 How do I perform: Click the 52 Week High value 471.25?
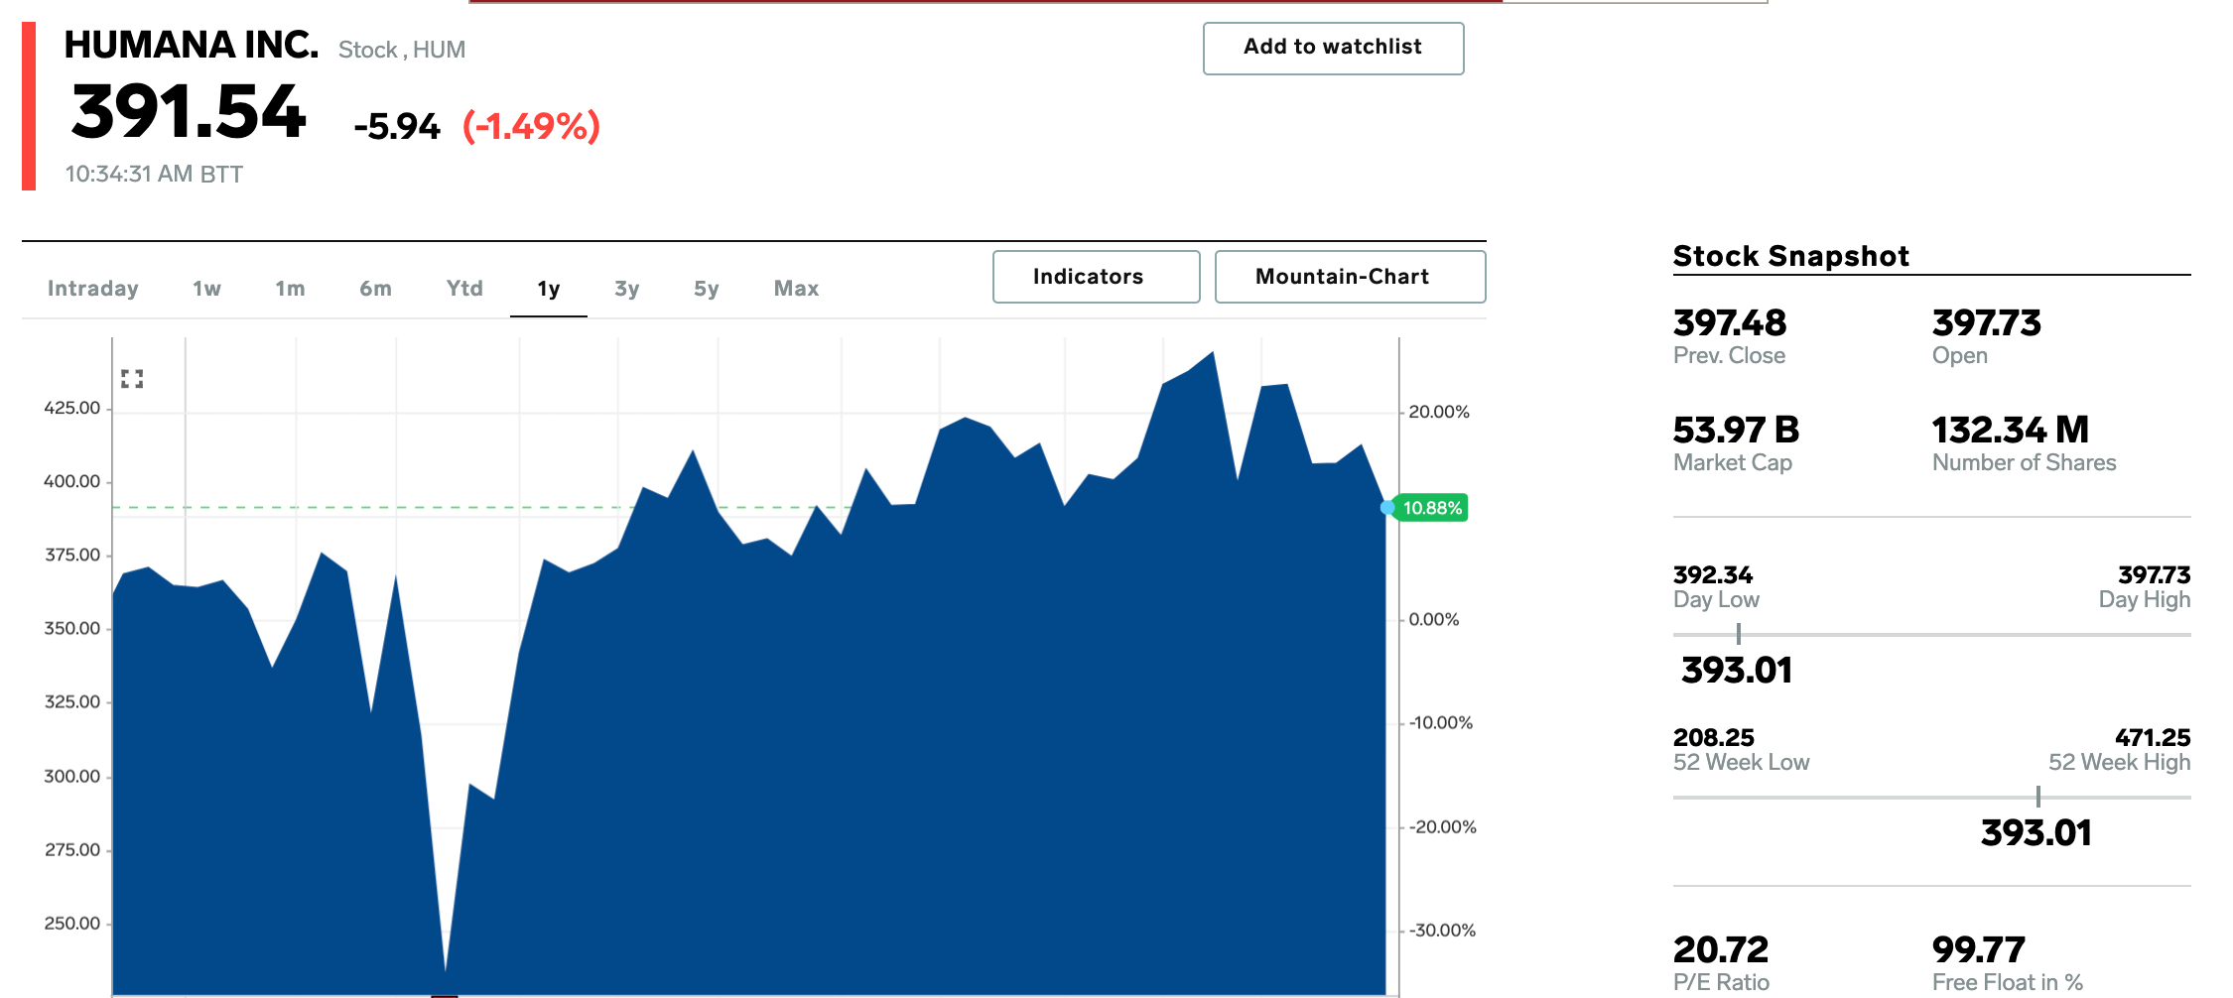[x=2153, y=737]
